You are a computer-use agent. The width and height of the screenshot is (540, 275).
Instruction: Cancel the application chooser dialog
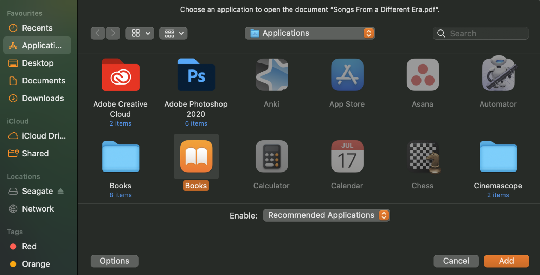[456, 261]
